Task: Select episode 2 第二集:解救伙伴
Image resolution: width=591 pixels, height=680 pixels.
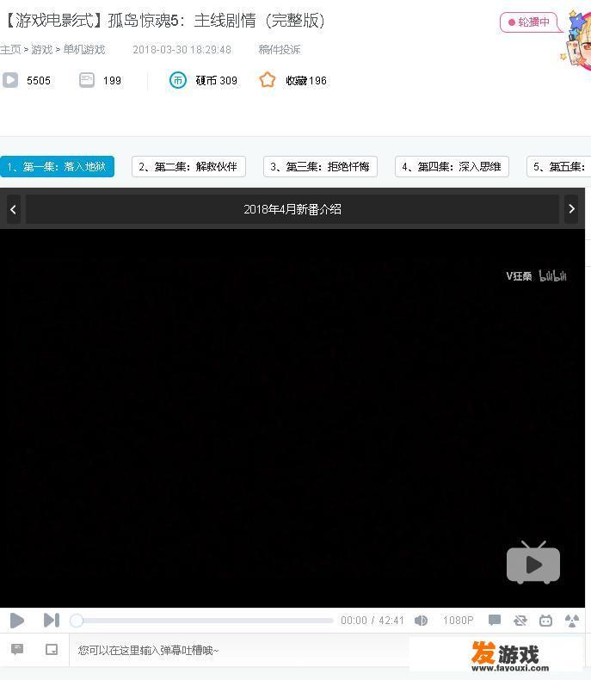Action: 188,166
